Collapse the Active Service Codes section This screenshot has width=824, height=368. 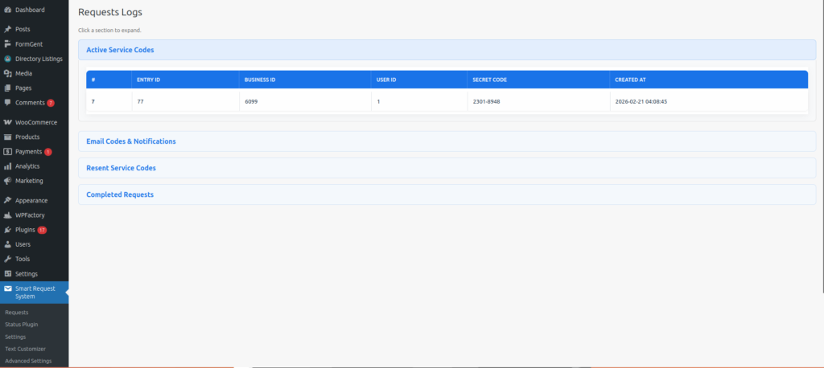click(x=120, y=50)
